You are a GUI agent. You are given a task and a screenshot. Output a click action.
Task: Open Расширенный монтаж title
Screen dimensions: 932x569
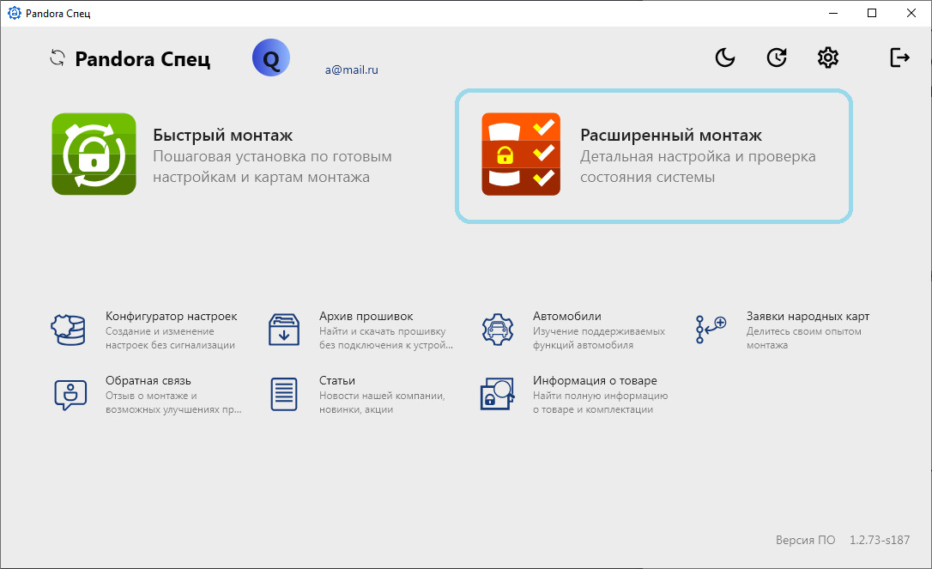tap(671, 135)
